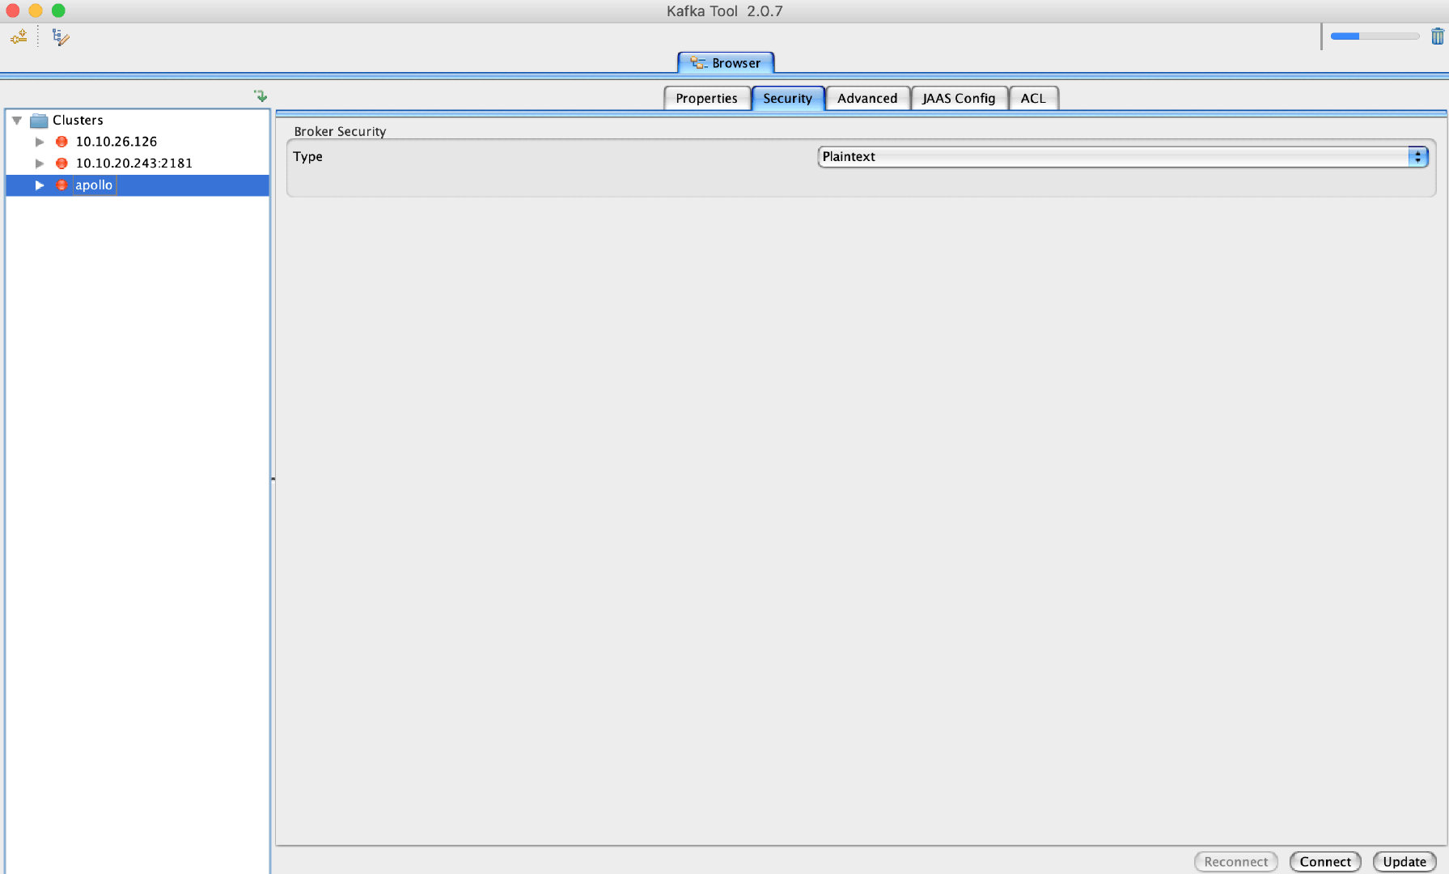1449x874 pixels.
Task: Click the memory usage progress bar
Action: 1375,36
